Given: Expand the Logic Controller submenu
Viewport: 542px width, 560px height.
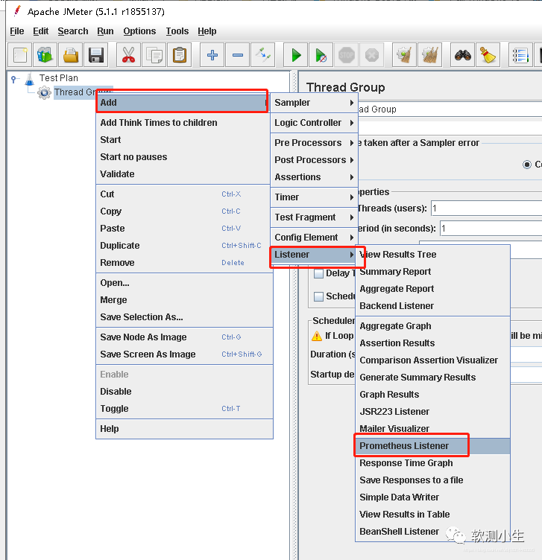Looking at the screenshot, I should [x=314, y=122].
